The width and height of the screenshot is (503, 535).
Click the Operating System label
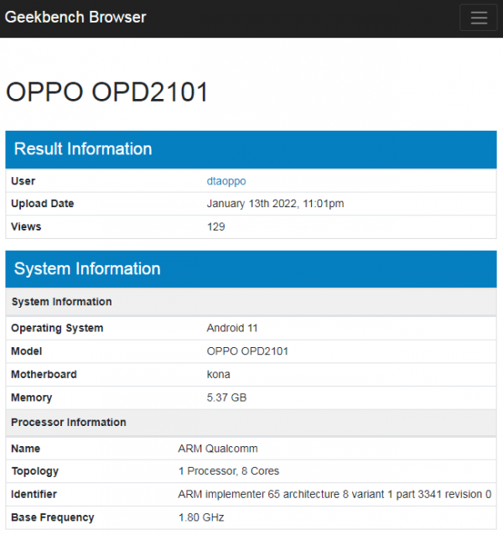coord(57,328)
